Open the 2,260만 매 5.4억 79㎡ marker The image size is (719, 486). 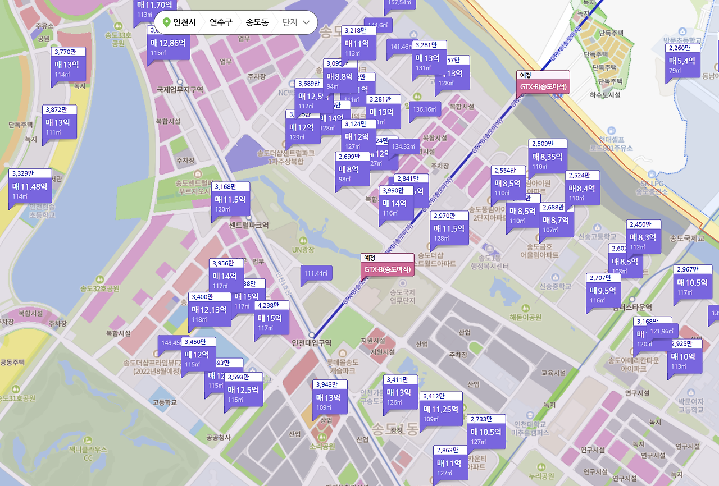pyautogui.click(x=683, y=61)
